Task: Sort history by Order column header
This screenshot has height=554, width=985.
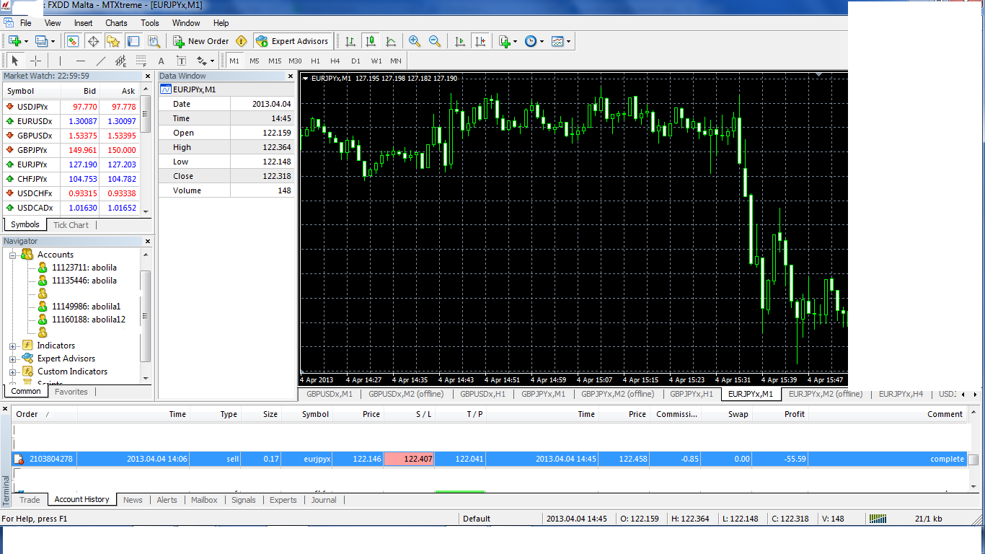Action: pyautogui.click(x=44, y=414)
